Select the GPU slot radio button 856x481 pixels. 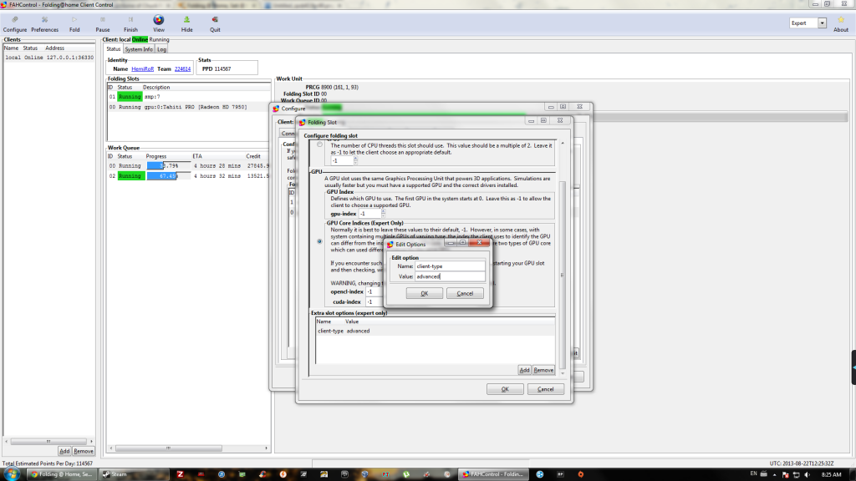pyautogui.click(x=319, y=241)
